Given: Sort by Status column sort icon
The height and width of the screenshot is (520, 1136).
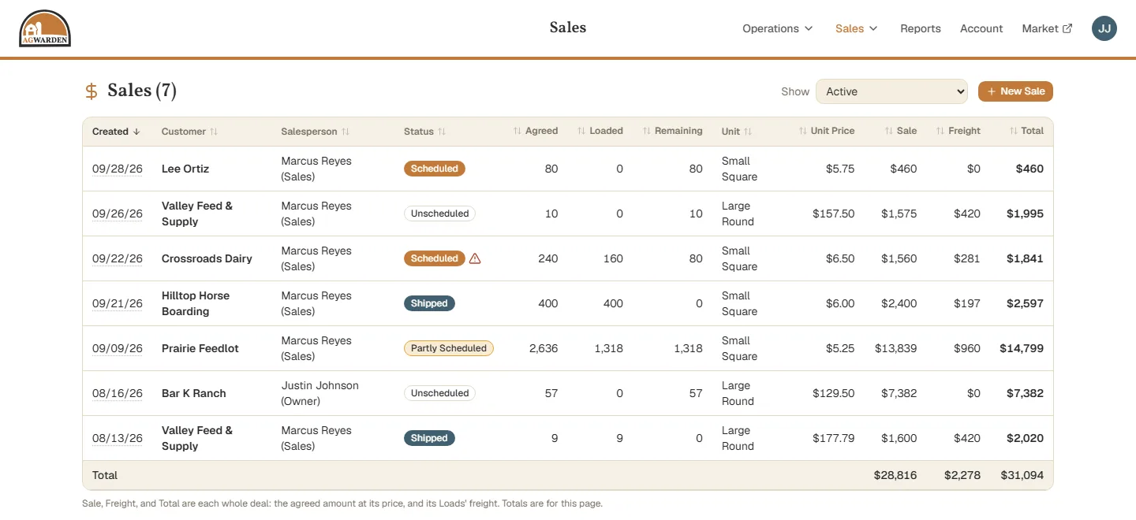Looking at the screenshot, I should pos(442,132).
